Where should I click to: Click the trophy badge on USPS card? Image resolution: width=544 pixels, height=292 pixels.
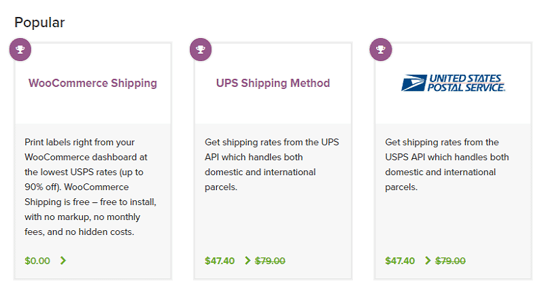point(381,50)
